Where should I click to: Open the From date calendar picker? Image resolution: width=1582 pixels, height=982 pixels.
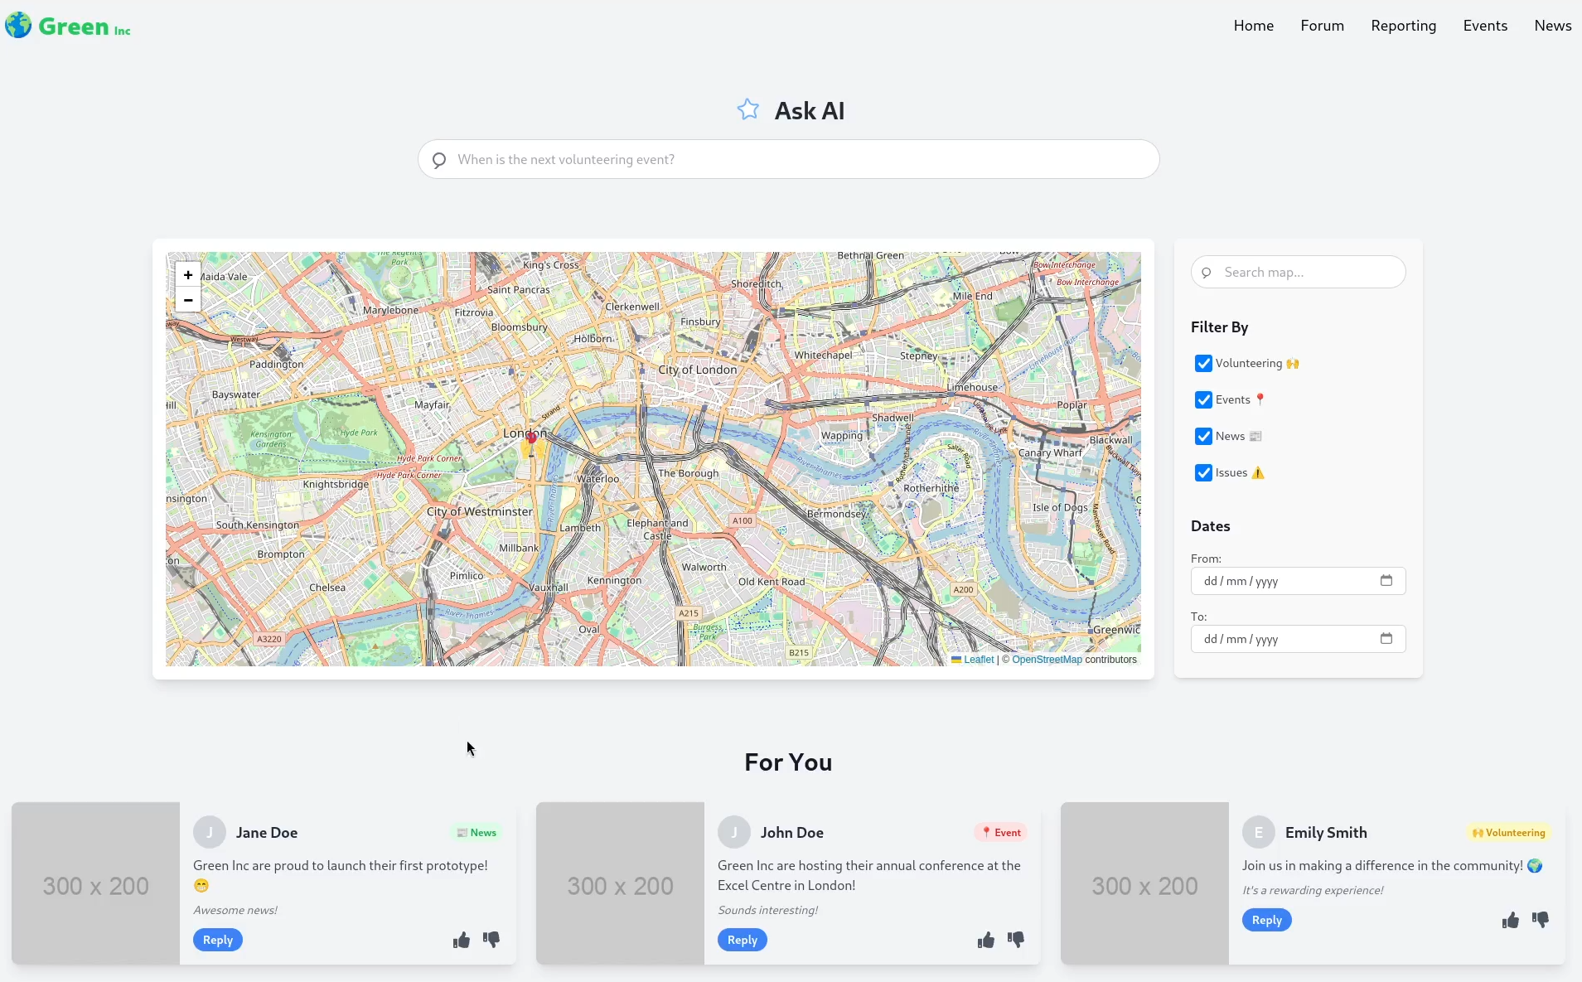[1386, 581]
